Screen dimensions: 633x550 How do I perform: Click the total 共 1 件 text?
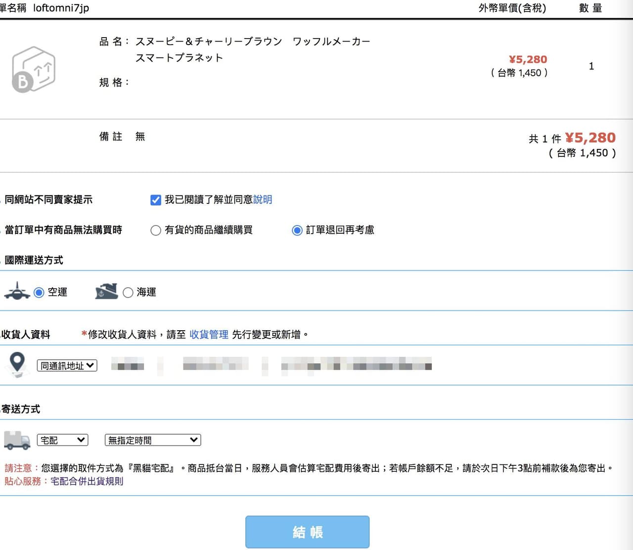(x=545, y=139)
